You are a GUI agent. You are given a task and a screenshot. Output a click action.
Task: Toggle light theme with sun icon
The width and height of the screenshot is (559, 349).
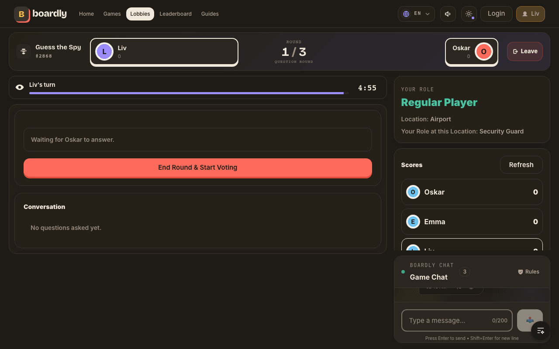[x=469, y=14]
